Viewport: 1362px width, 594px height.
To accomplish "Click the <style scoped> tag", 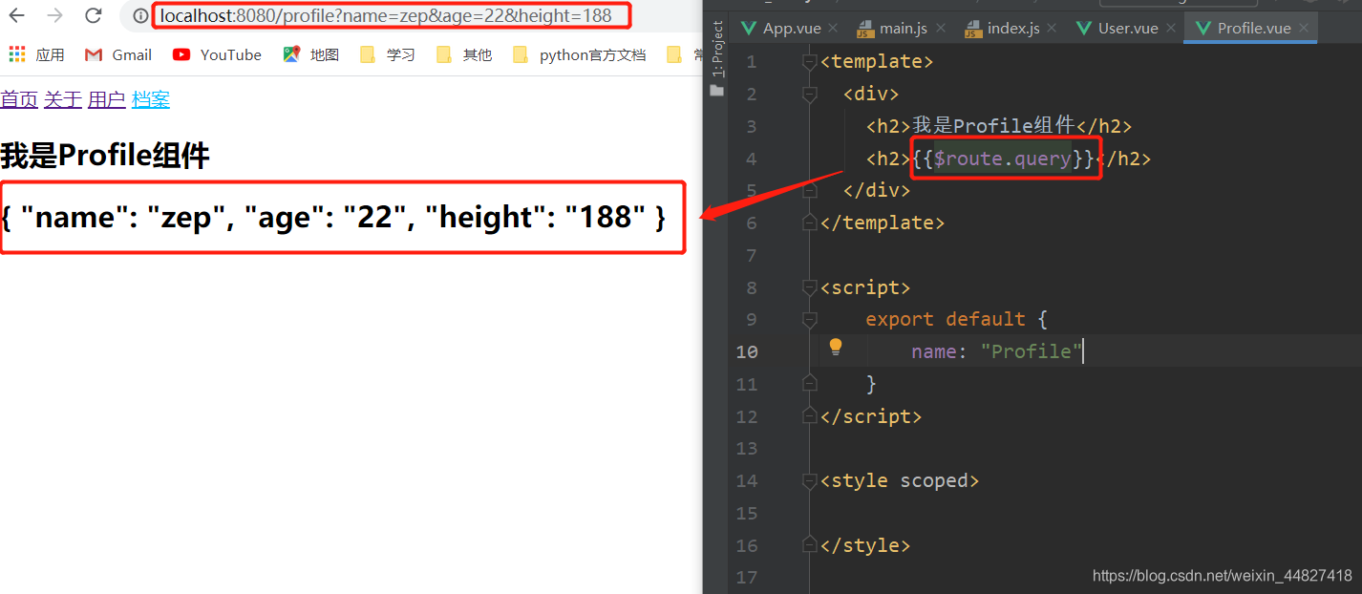I will (x=900, y=480).
